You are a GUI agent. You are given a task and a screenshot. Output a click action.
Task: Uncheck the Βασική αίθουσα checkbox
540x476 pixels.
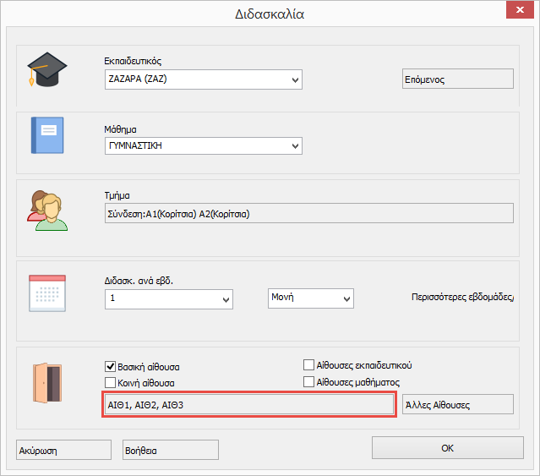click(110, 367)
